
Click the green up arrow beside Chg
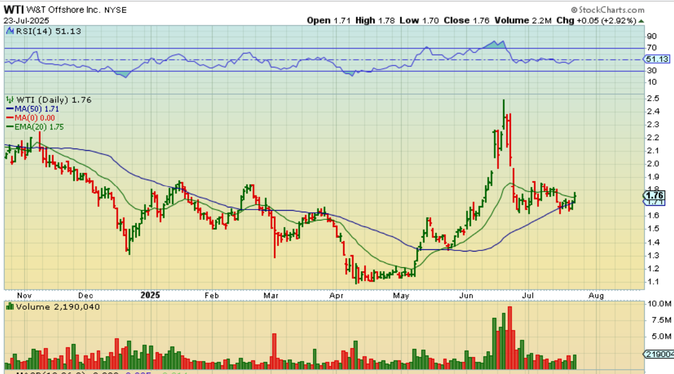pyautogui.click(x=641, y=21)
